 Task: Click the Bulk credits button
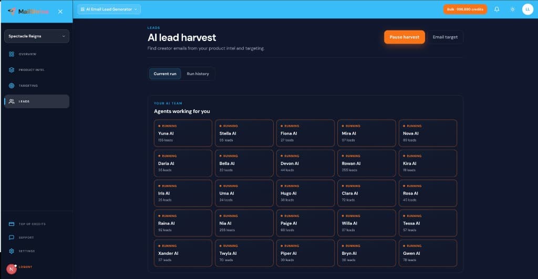point(465,9)
